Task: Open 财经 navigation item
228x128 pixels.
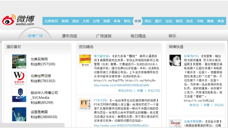Action: click(x=127, y=21)
